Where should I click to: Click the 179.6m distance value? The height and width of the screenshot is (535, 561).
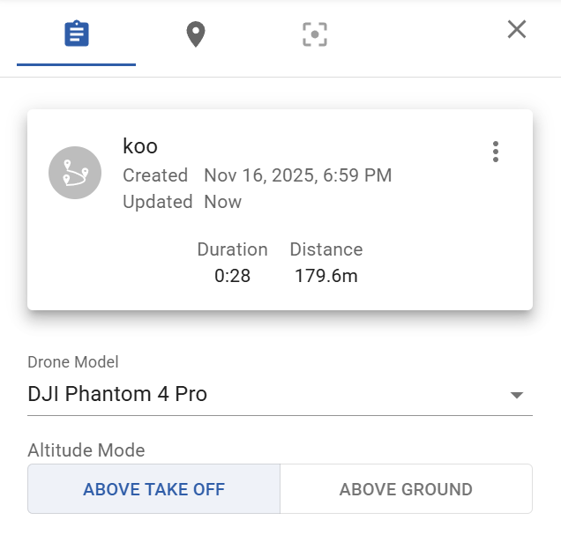(325, 276)
